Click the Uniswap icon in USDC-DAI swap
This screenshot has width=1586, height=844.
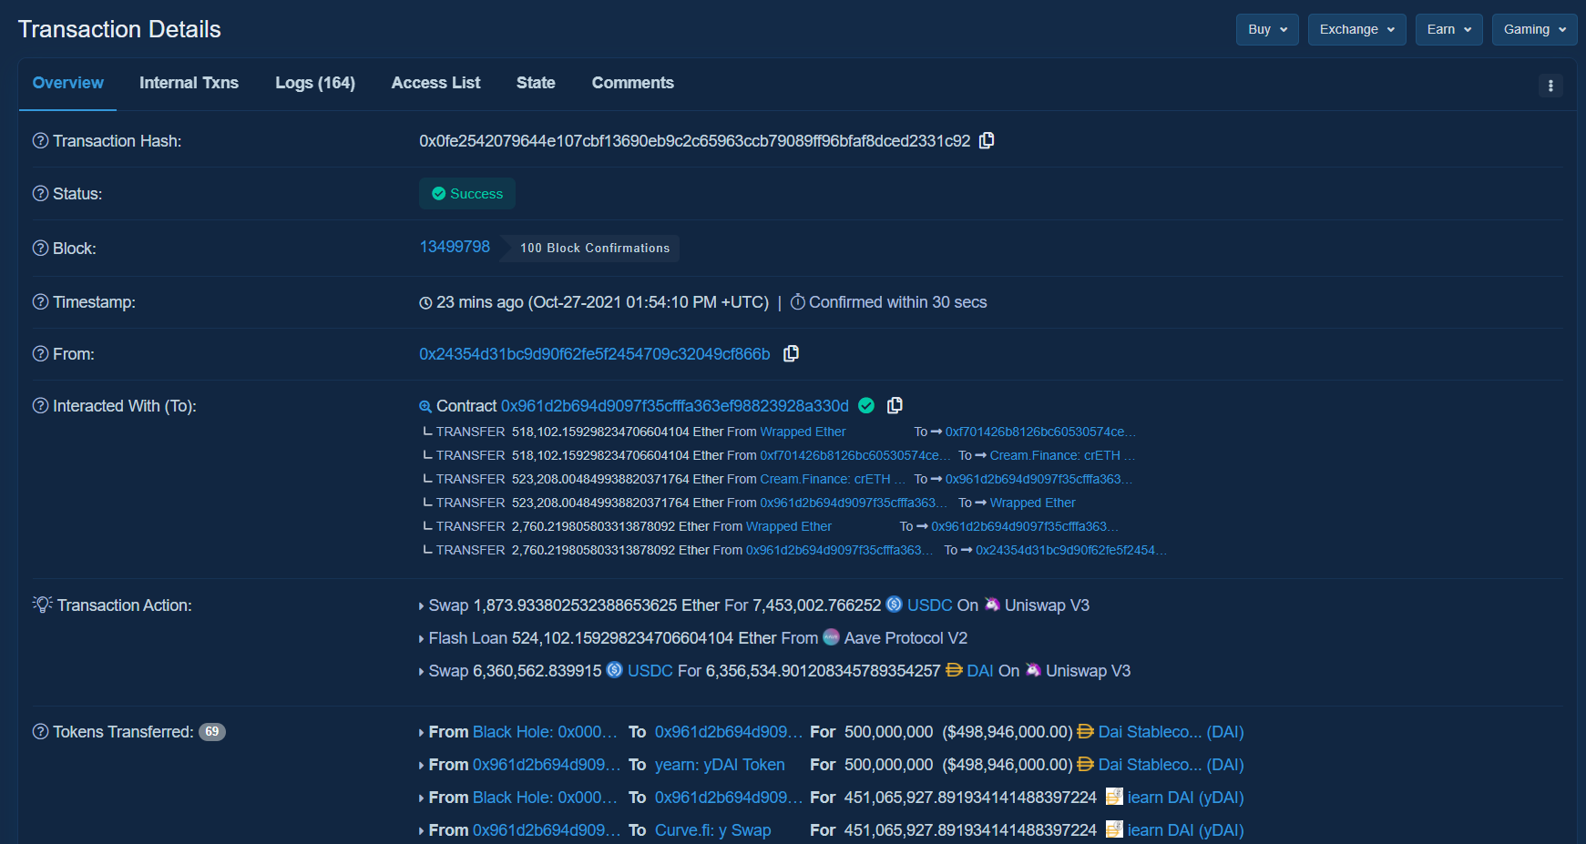[1033, 670]
